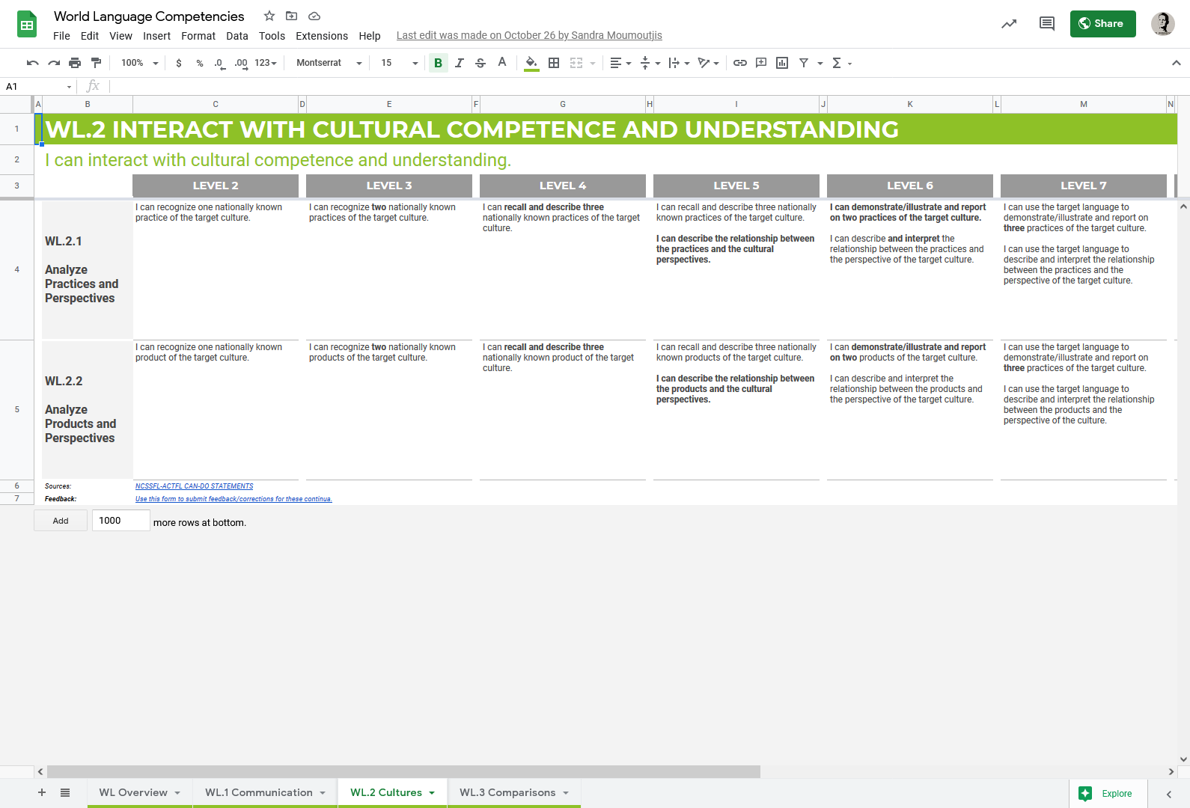Image resolution: width=1190 pixels, height=808 pixels.
Task: Open the Borders tool
Action: 554,63
